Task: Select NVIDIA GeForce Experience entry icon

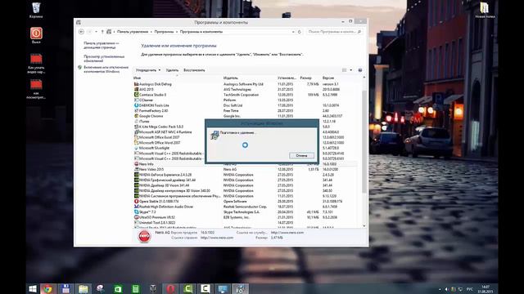Action: 137,175
